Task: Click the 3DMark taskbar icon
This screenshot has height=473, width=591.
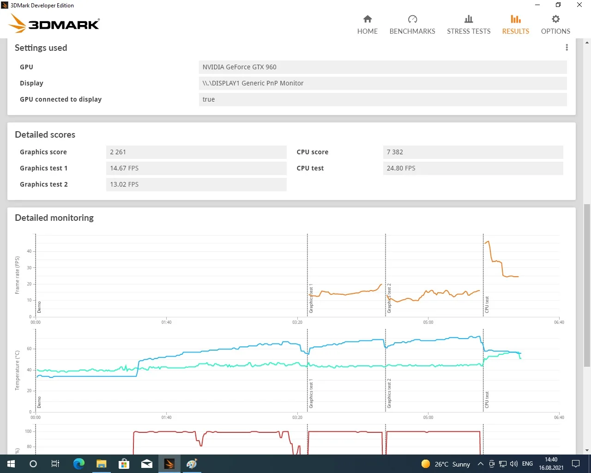Action: 169,464
